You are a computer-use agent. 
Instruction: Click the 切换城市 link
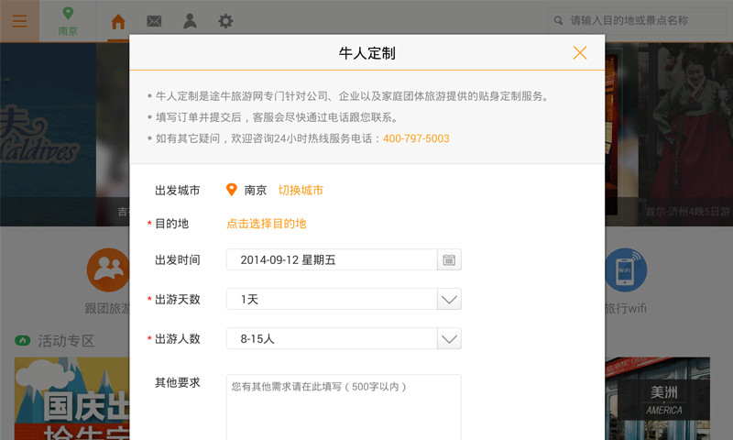pyautogui.click(x=301, y=191)
